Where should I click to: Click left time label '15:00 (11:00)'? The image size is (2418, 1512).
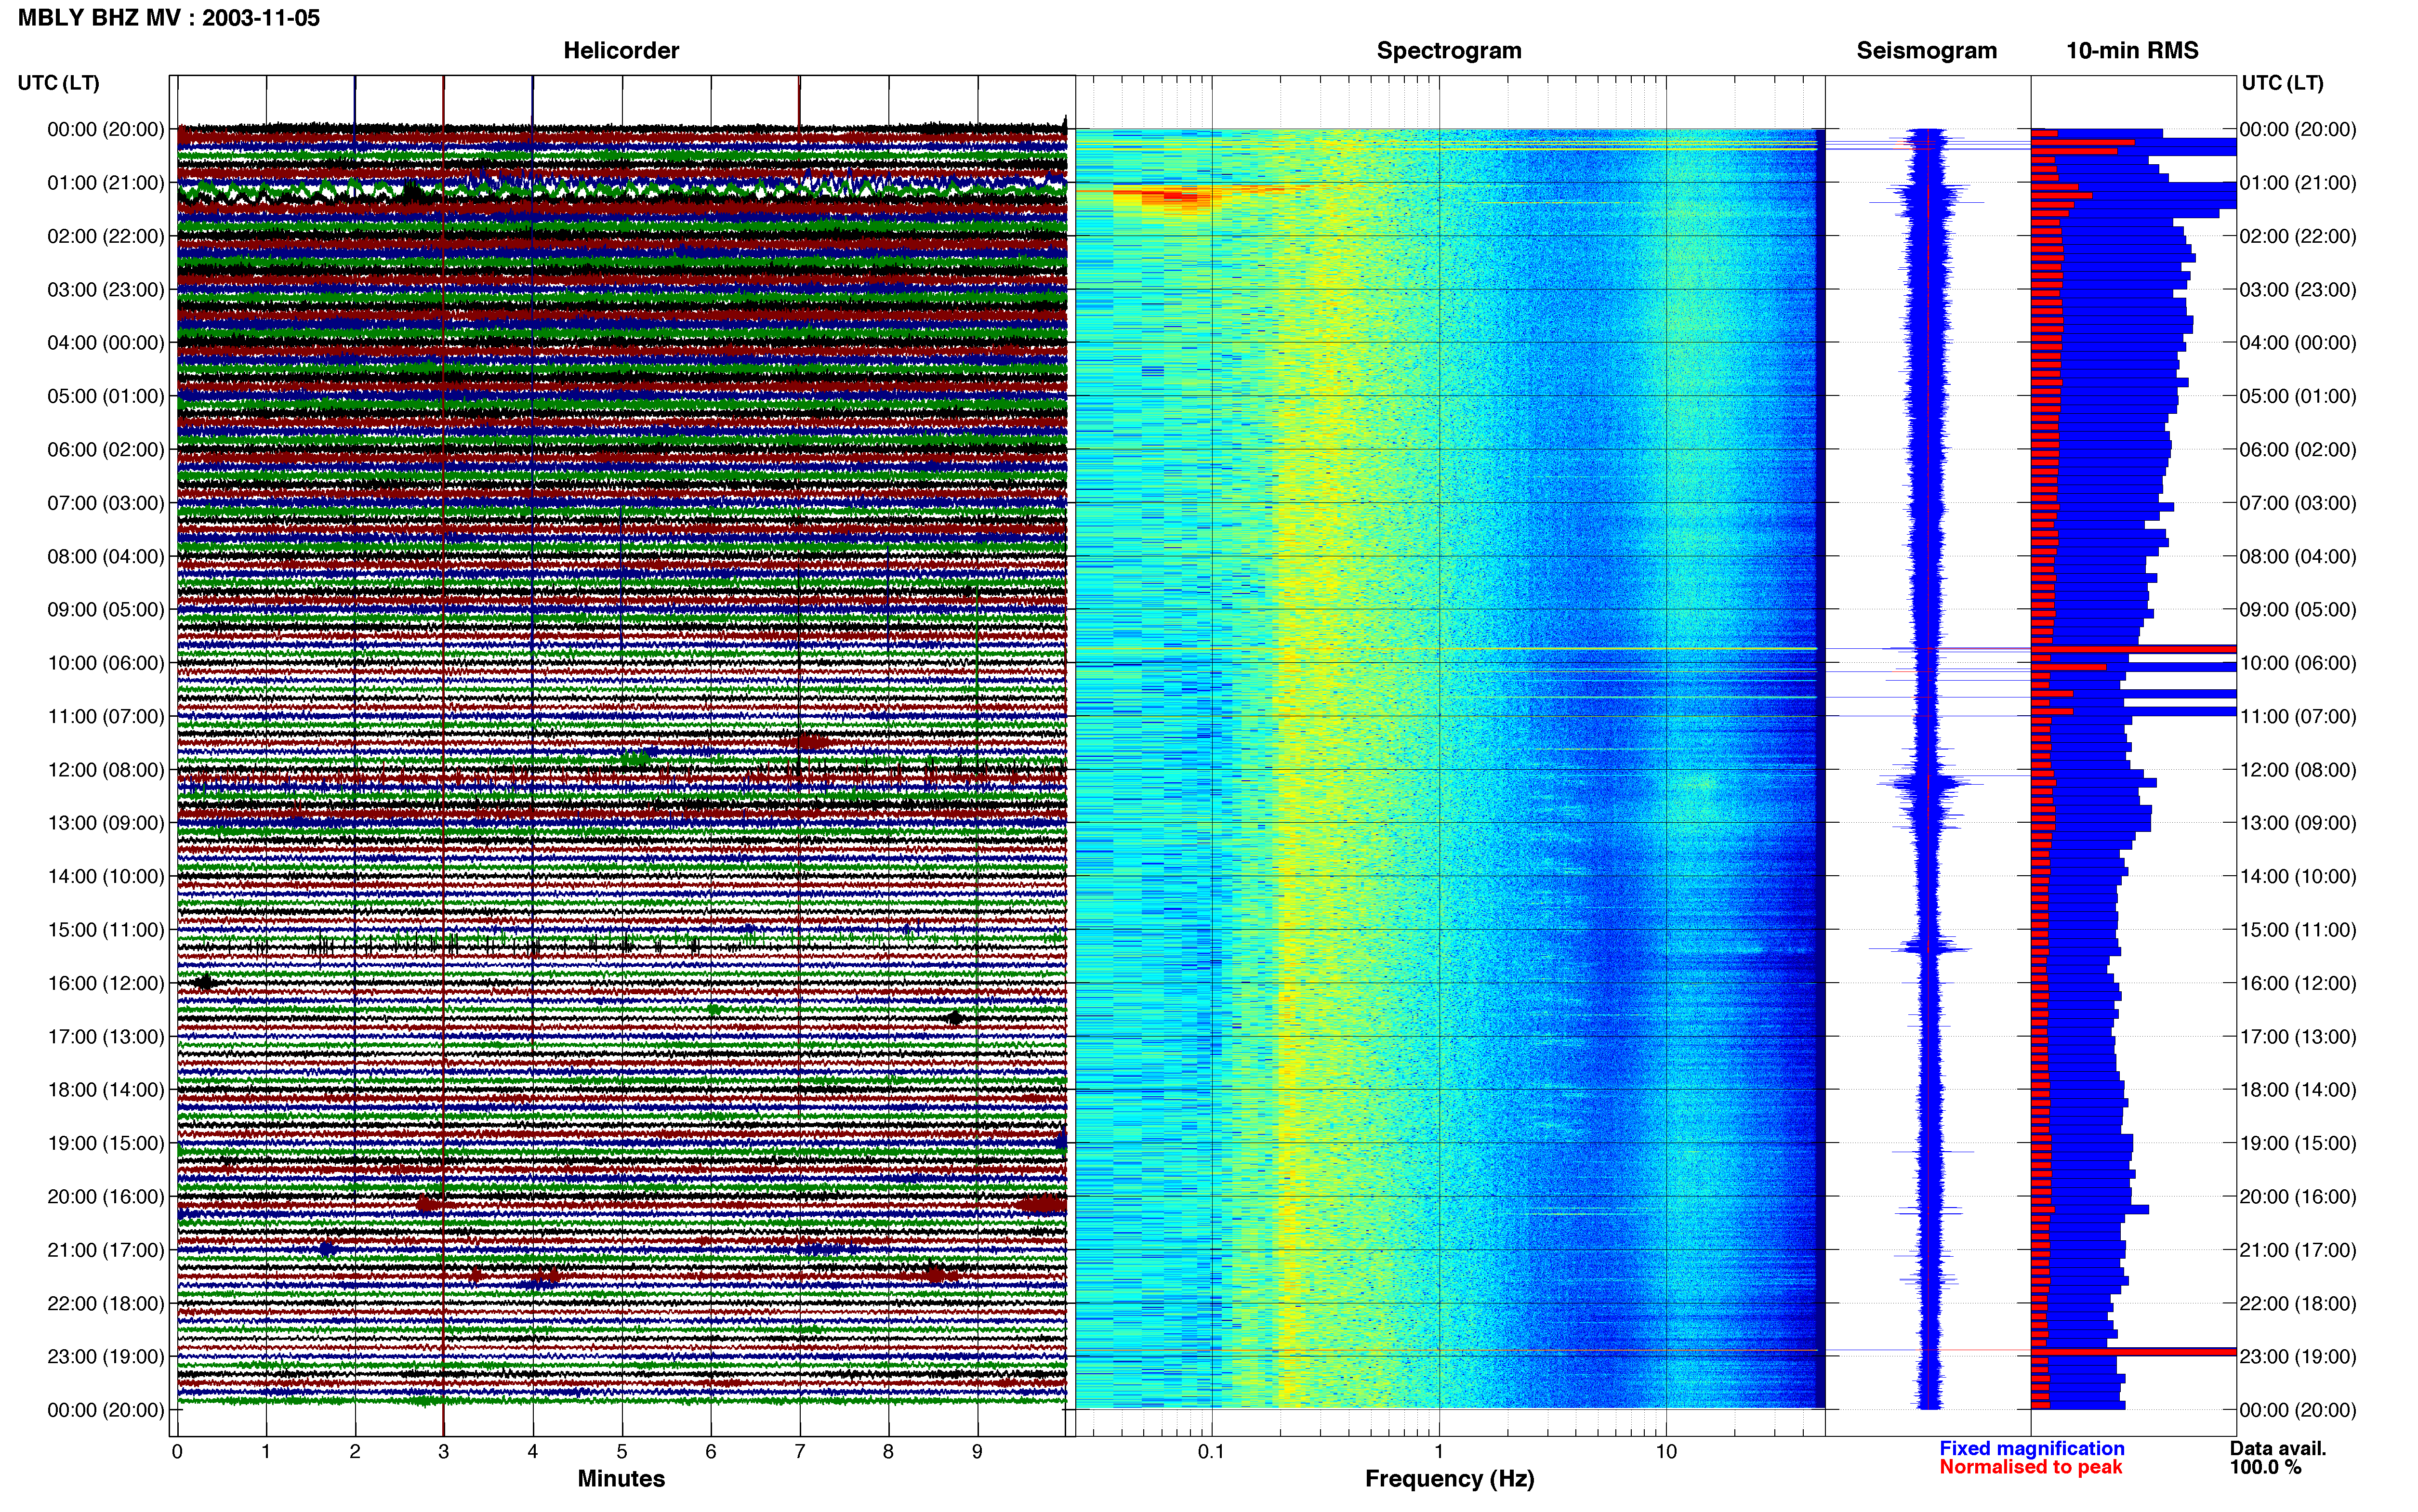pos(106,930)
